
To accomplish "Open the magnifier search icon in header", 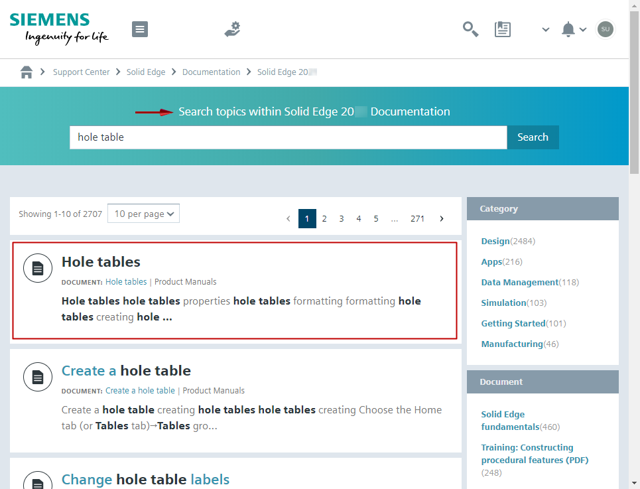I will 470,29.
